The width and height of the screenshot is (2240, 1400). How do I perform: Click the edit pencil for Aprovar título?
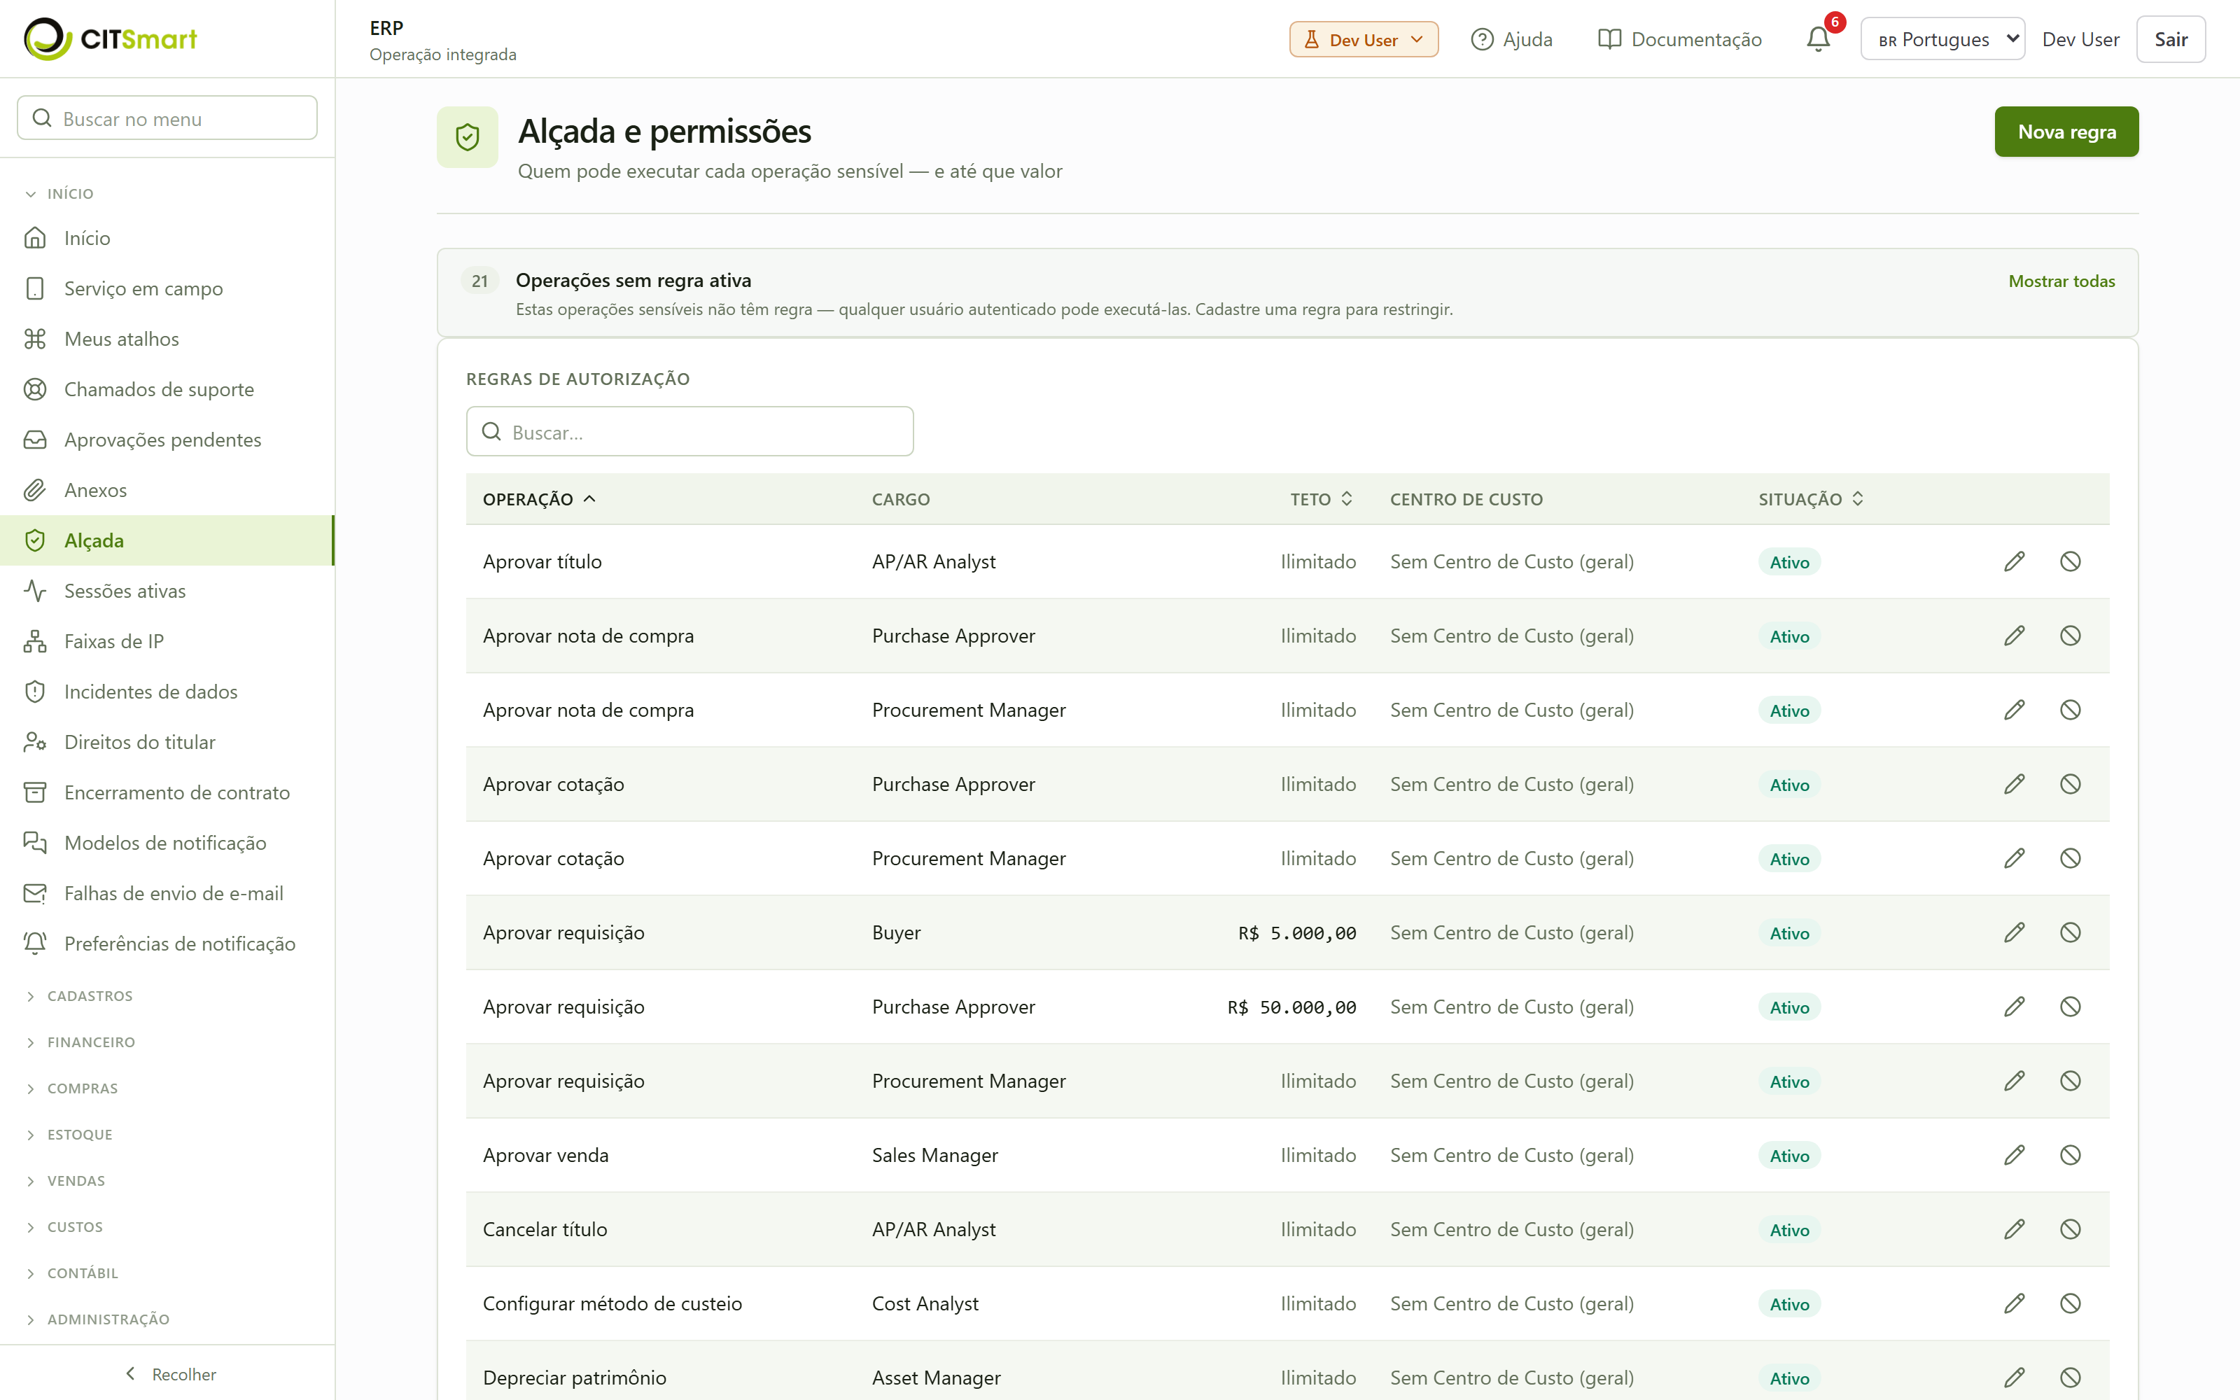pyautogui.click(x=2014, y=562)
